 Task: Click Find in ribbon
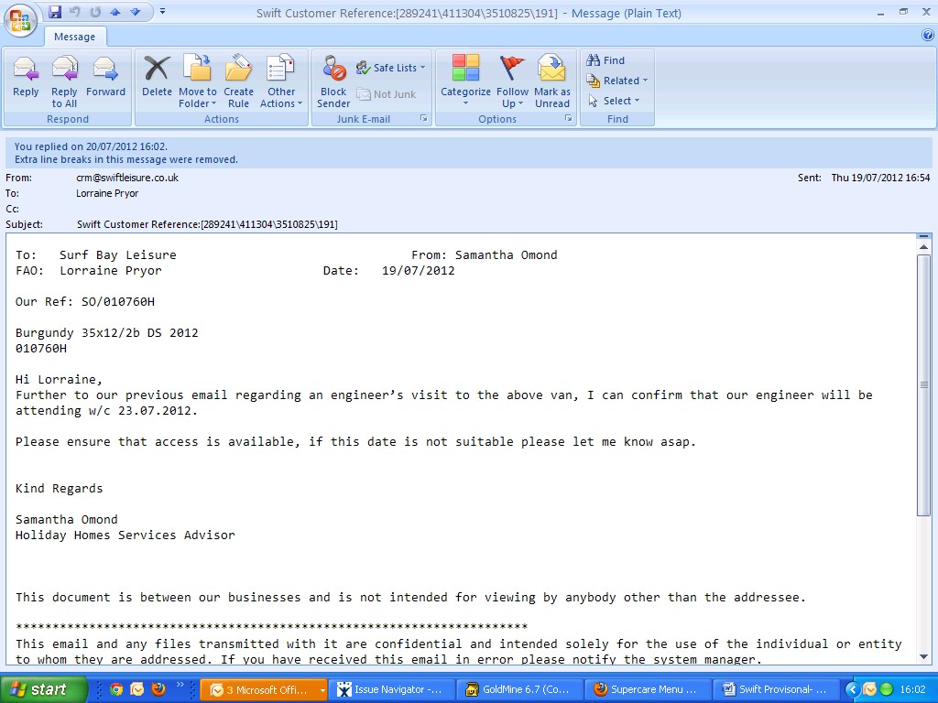(x=605, y=60)
